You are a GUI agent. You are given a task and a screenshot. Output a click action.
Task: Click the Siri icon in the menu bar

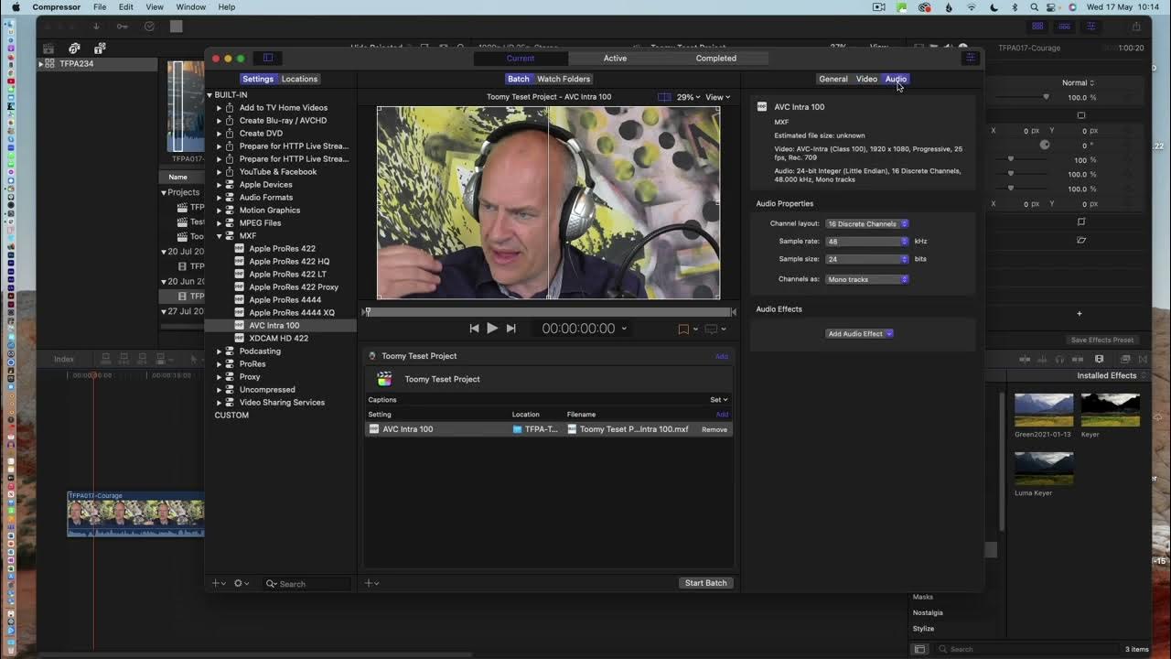pos(1072,7)
